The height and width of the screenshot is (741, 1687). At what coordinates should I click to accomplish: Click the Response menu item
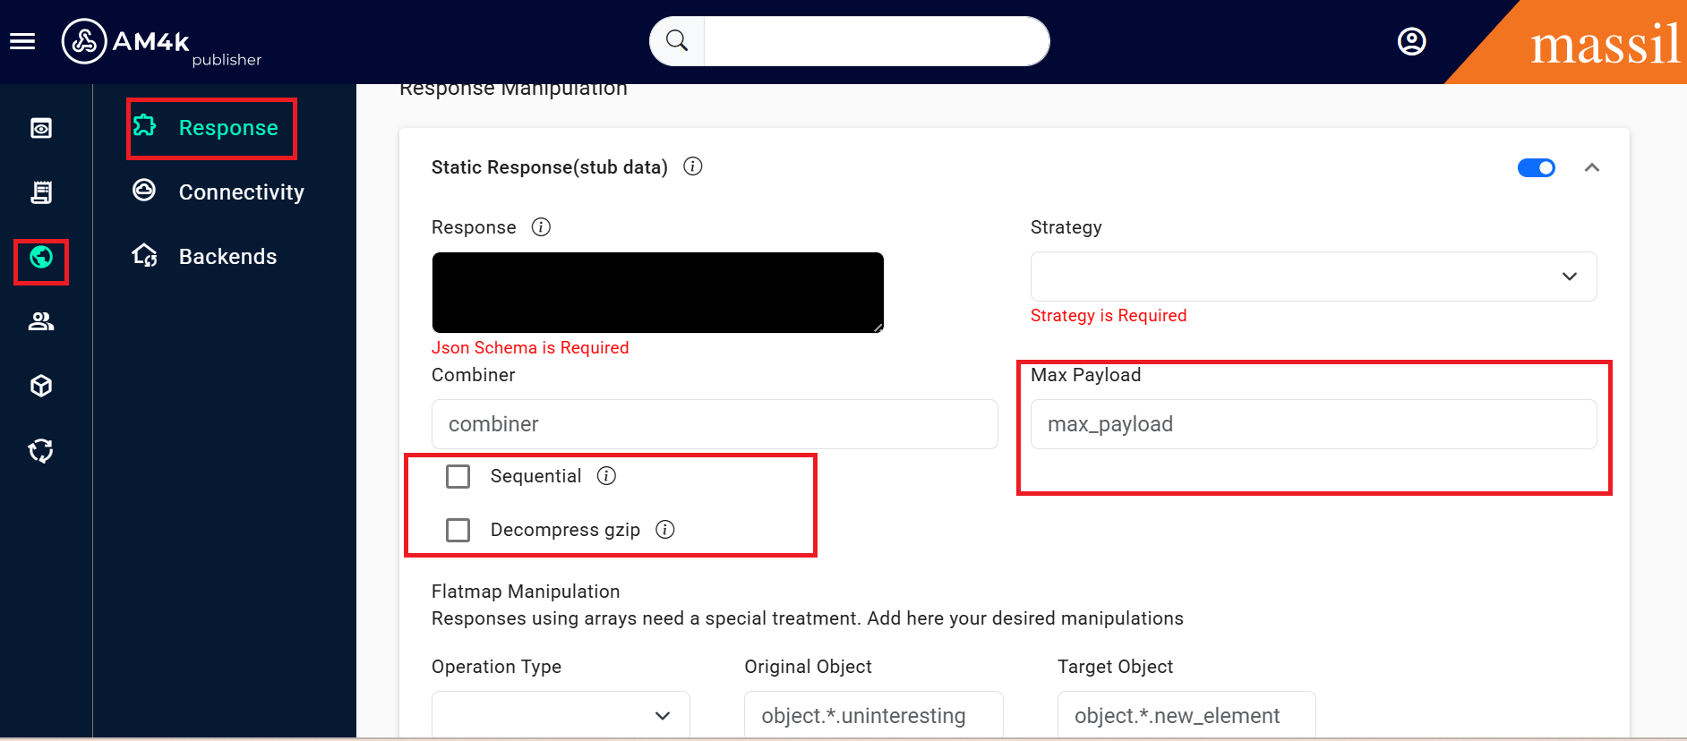[x=227, y=128]
